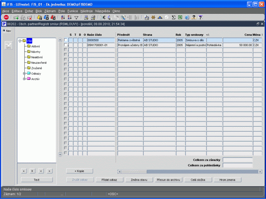
Task: Click the Celkem za závazky field
Action: (x=237, y=160)
